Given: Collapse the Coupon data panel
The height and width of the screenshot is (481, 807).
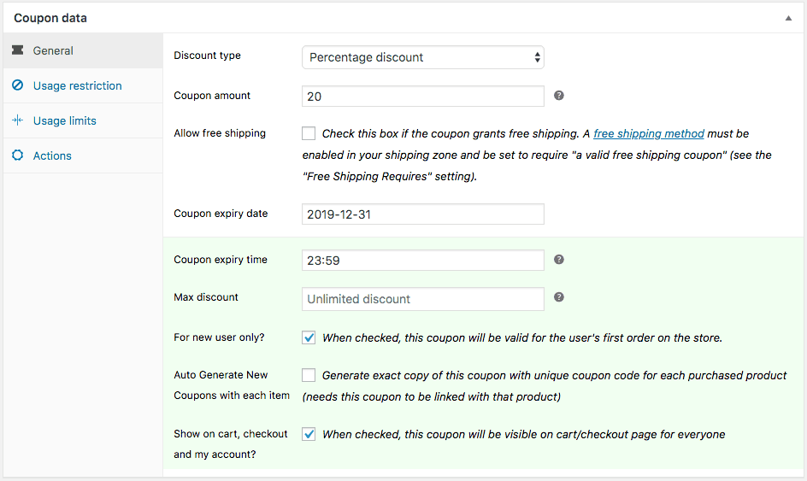Looking at the screenshot, I should (788, 18).
